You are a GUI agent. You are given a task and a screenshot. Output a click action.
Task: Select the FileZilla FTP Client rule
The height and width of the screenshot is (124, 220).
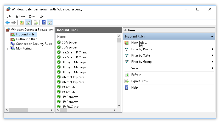[x=74, y=52]
